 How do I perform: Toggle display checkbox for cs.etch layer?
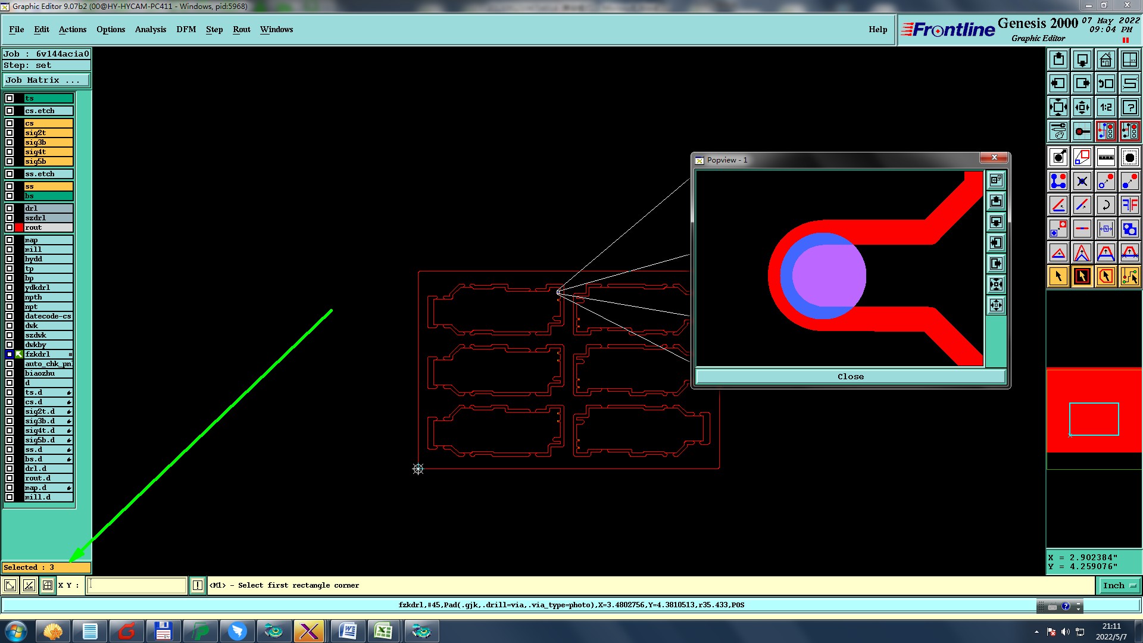(10, 111)
